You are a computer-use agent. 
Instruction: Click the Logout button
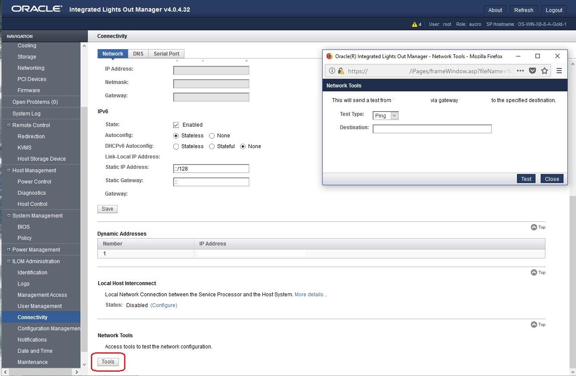pyautogui.click(x=554, y=10)
